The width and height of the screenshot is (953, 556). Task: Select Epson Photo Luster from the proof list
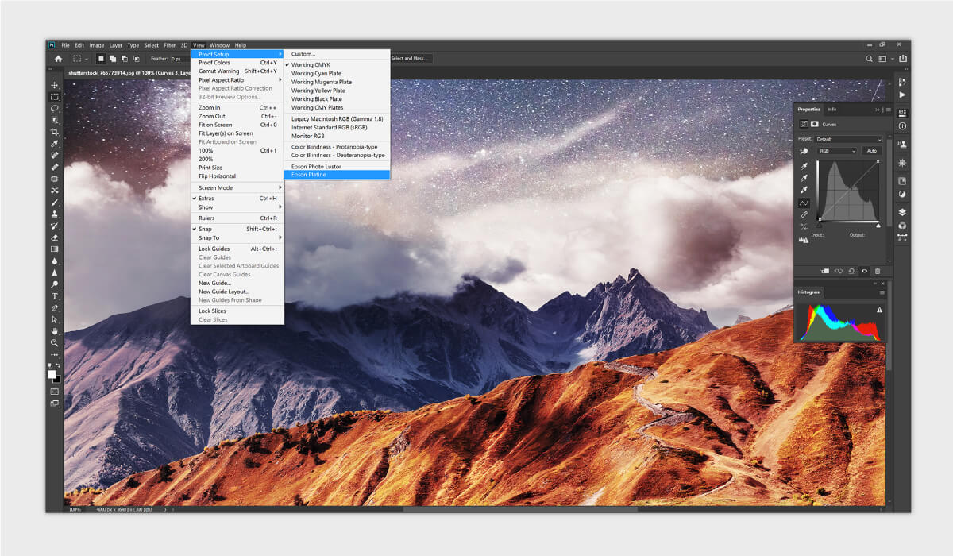pos(318,166)
